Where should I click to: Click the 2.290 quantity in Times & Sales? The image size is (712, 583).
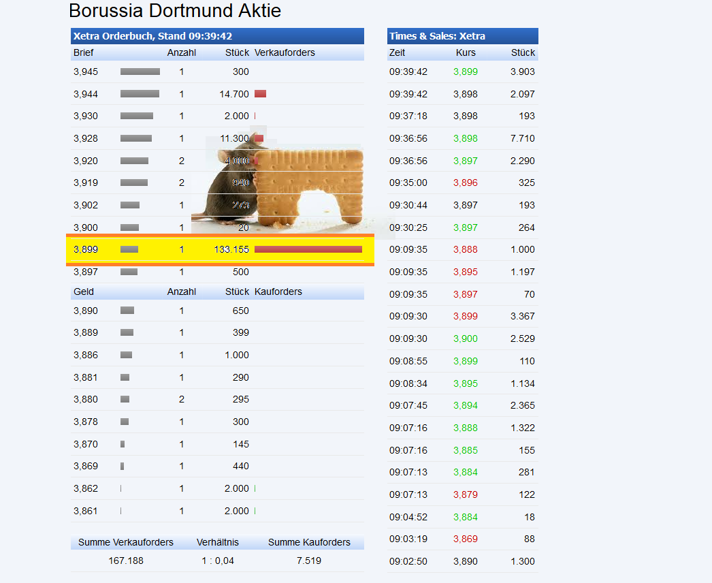(x=523, y=161)
